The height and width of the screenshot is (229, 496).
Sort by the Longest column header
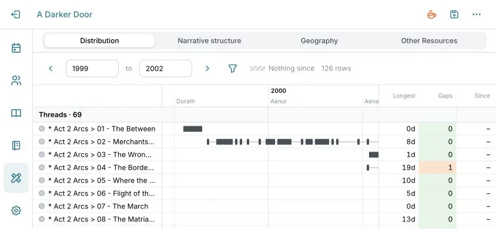404,96
